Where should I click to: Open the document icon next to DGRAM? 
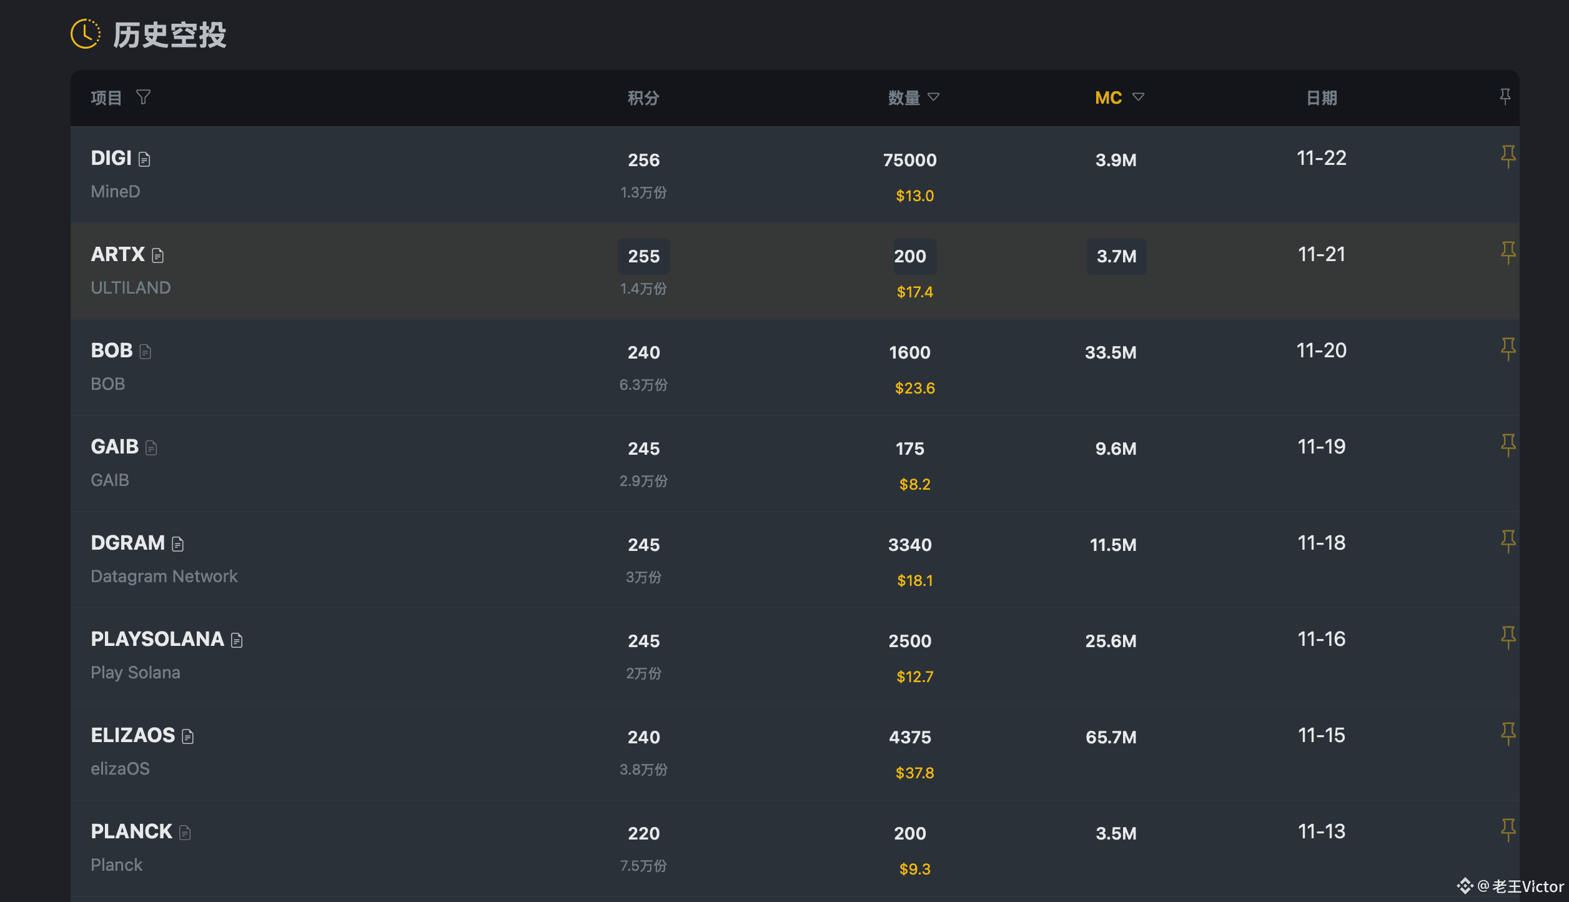(178, 545)
